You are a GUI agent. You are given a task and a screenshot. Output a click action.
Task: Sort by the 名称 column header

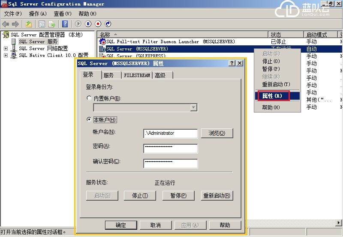tap(183, 35)
